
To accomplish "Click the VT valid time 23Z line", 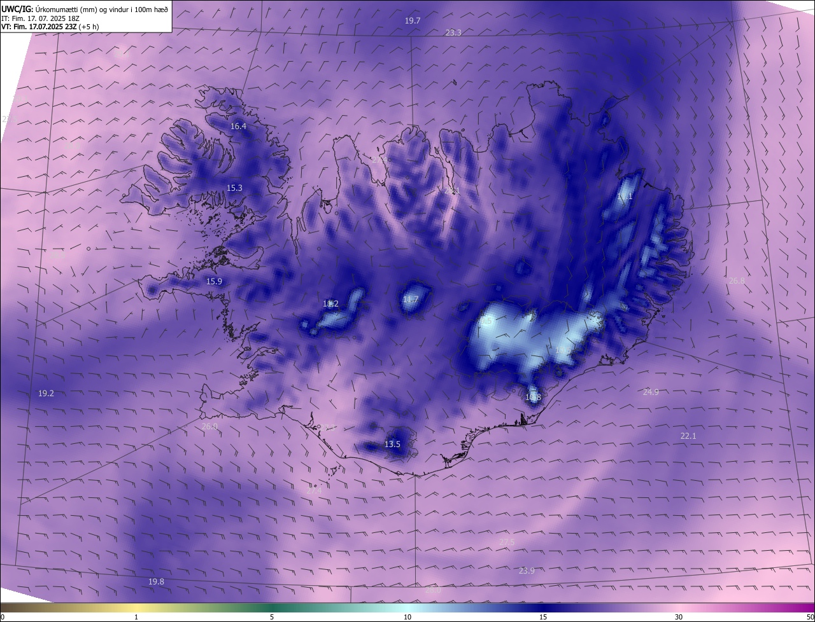I will (x=50, y=27).
